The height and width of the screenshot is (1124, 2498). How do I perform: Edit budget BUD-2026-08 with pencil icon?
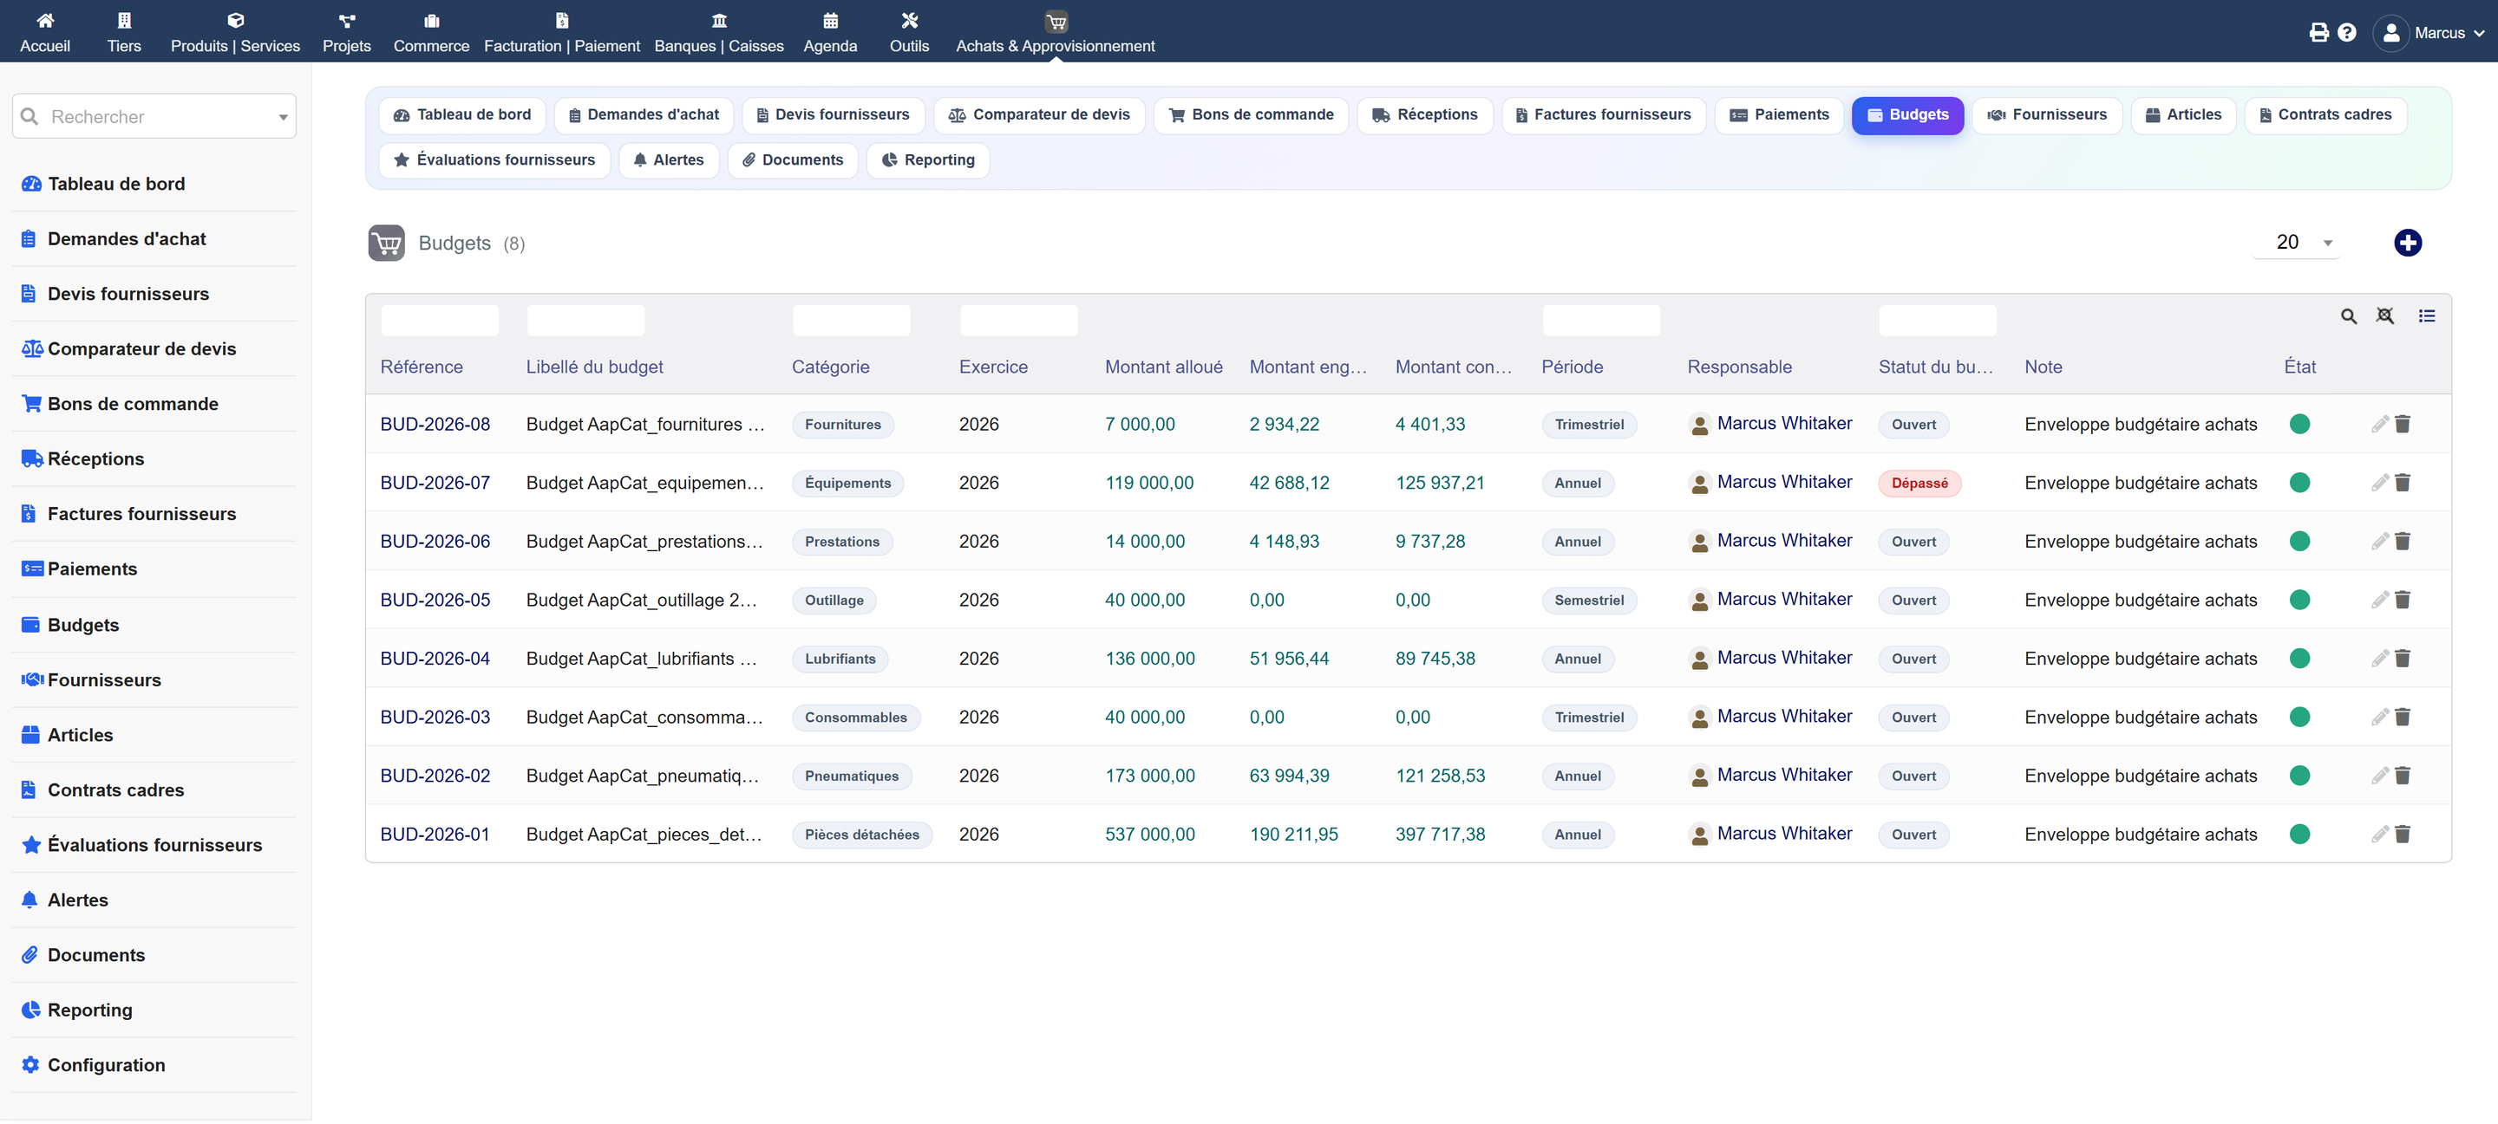click(2380, 424)
